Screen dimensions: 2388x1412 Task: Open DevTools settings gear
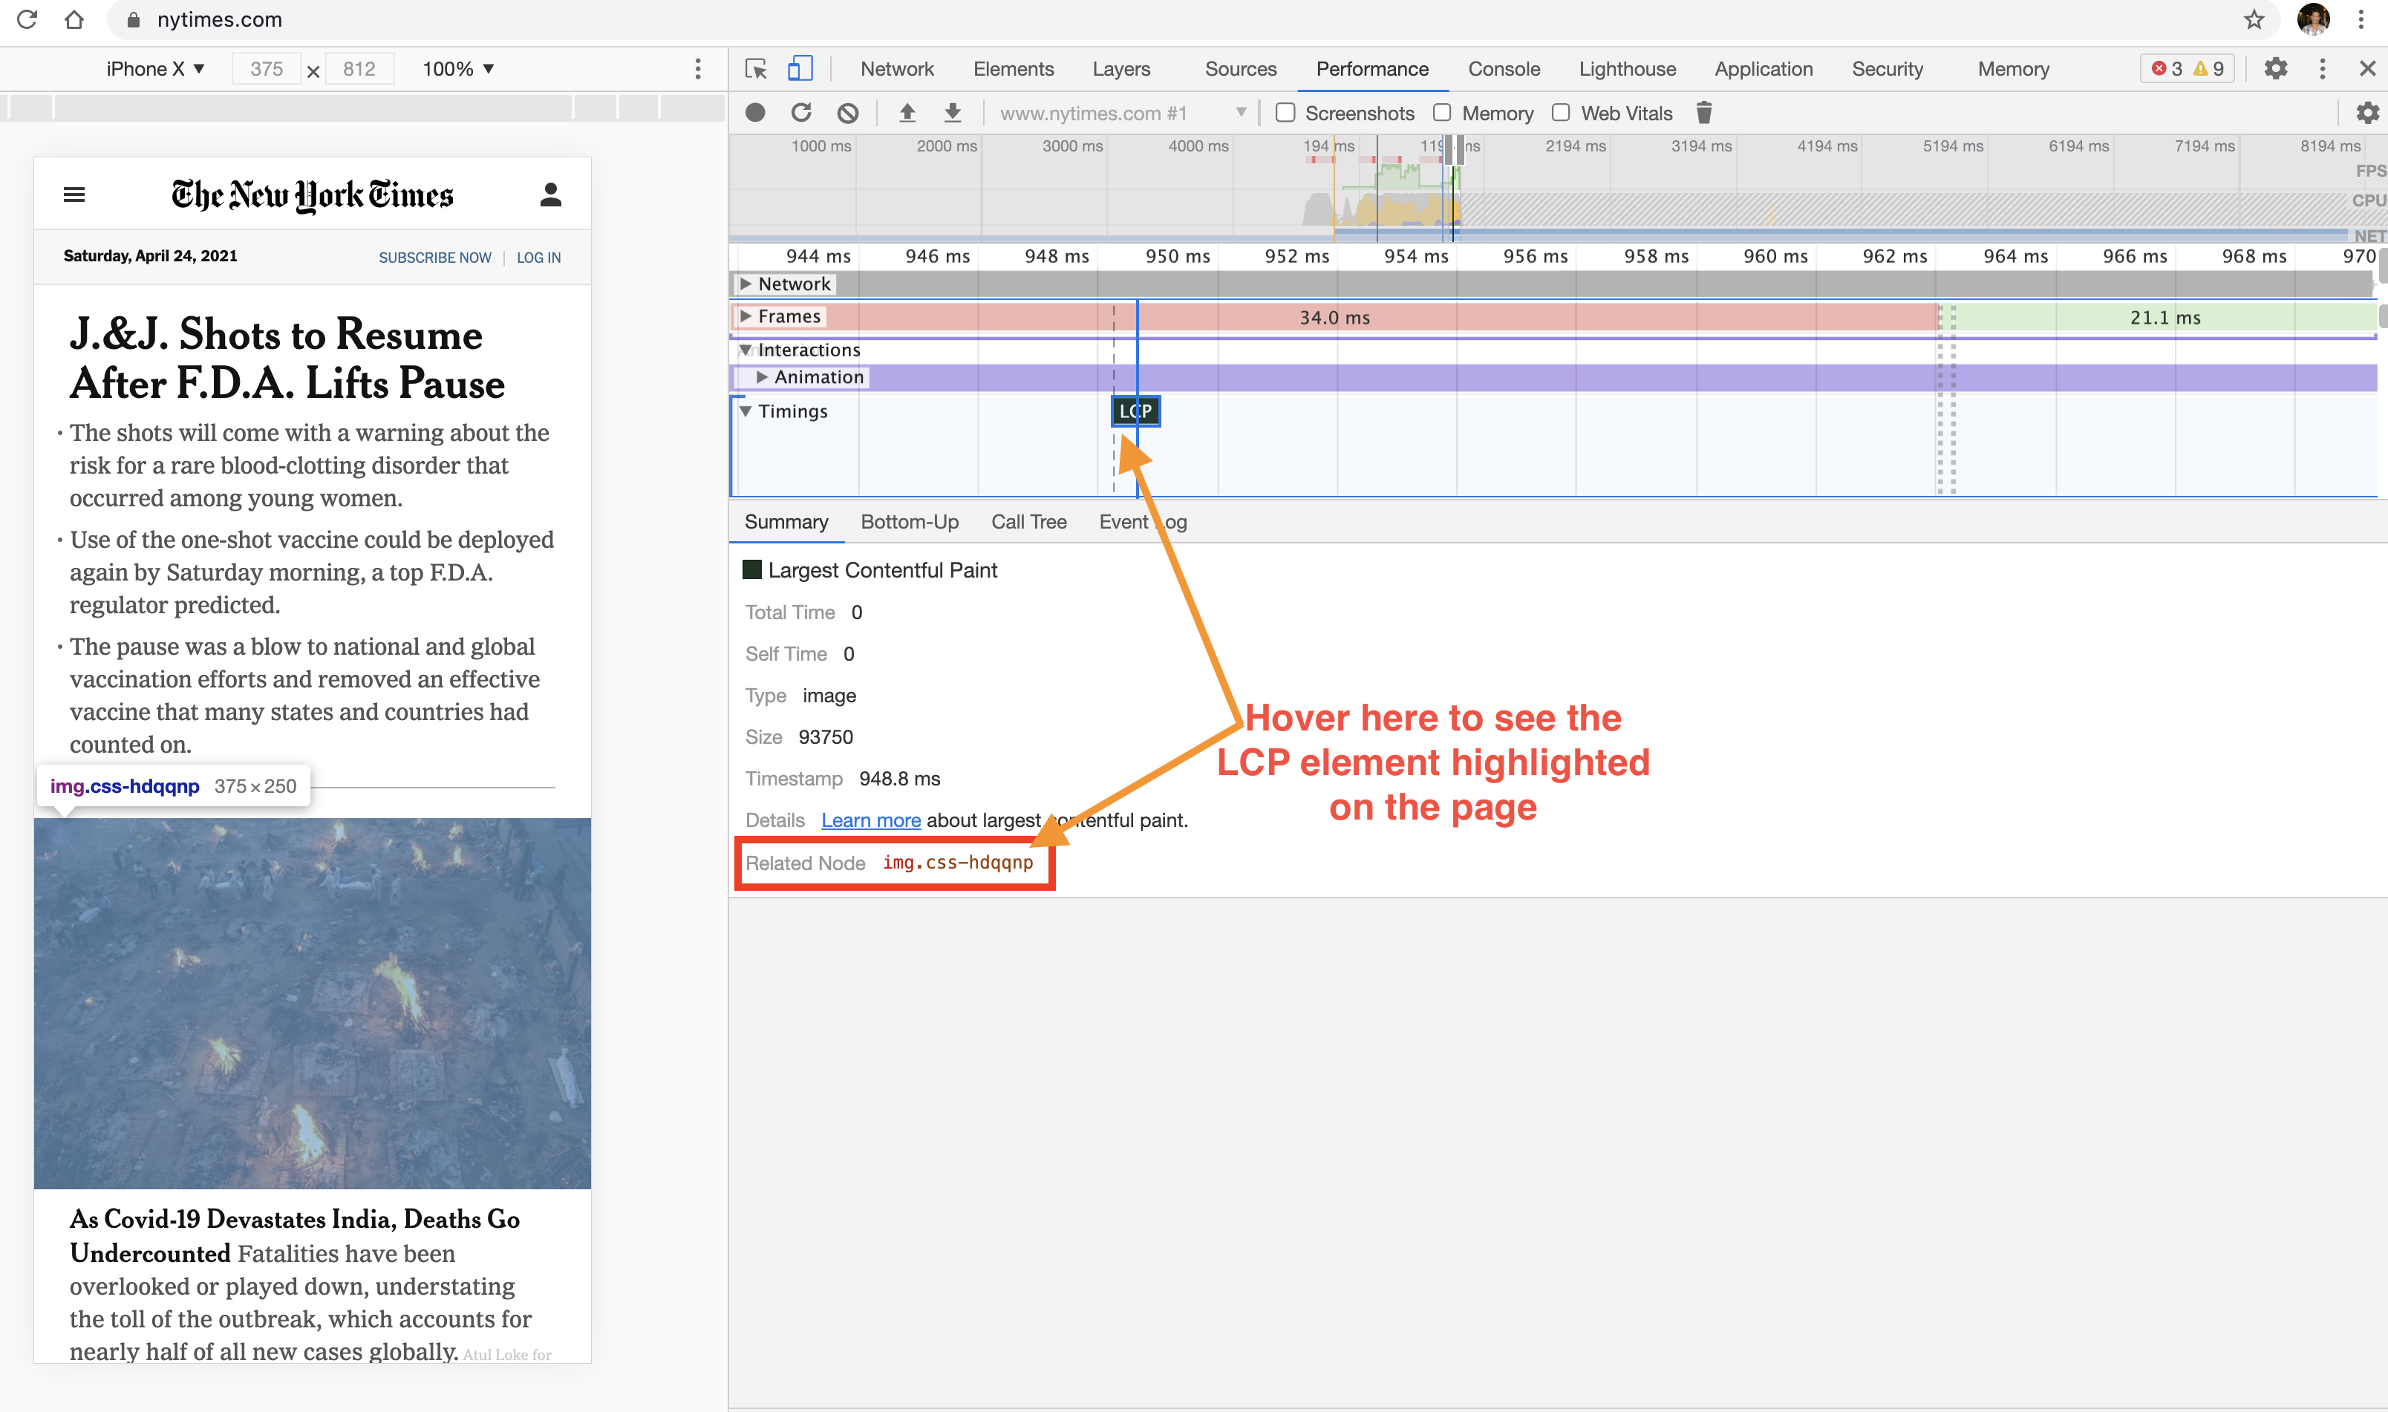2276,68
